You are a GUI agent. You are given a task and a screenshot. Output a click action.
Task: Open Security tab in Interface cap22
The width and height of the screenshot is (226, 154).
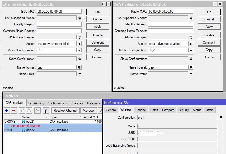tap(184, 110)
